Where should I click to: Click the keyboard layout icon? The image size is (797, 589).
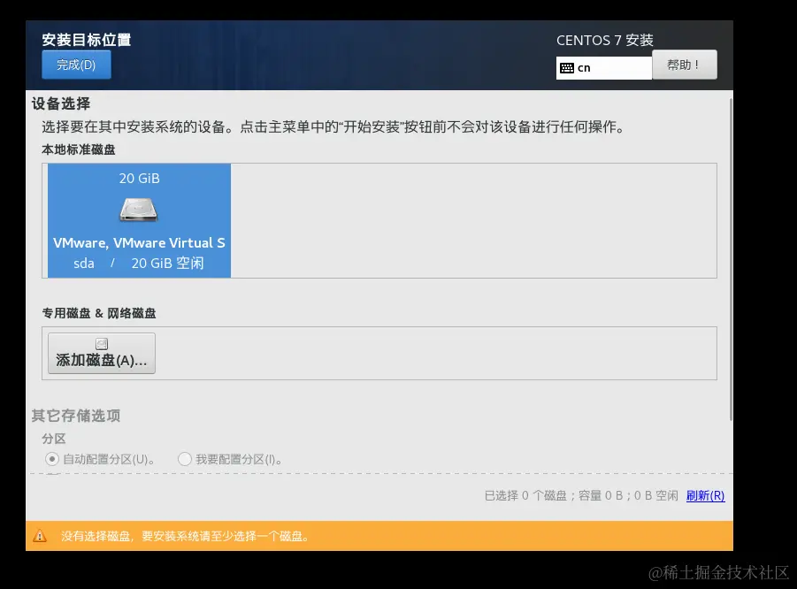[567, 68]
